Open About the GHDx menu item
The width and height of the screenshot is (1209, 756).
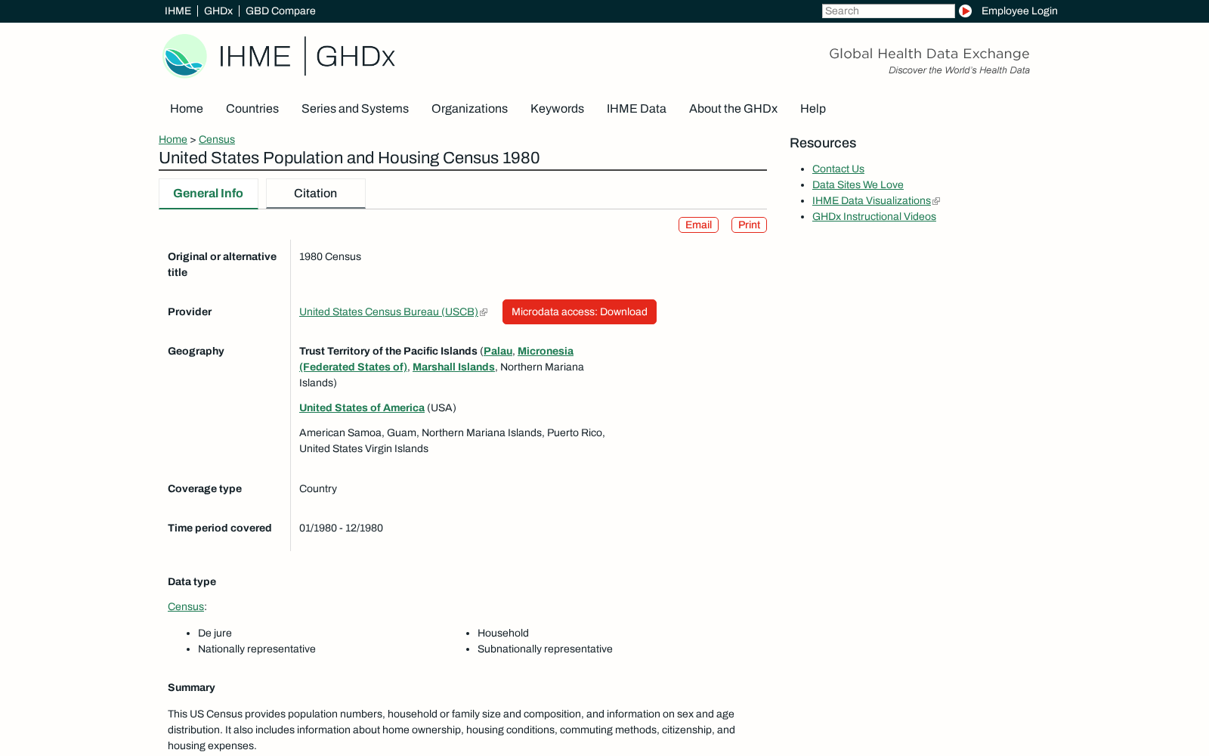pos(733,109)
